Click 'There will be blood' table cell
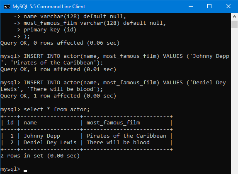 (x=118, y=142)
